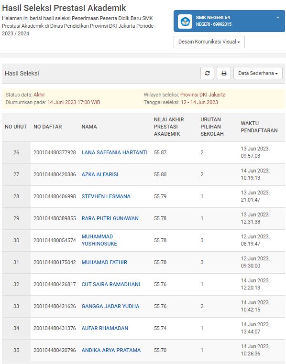Expand the Desain Komunikasi Visual dropdown

pos(209,42)
